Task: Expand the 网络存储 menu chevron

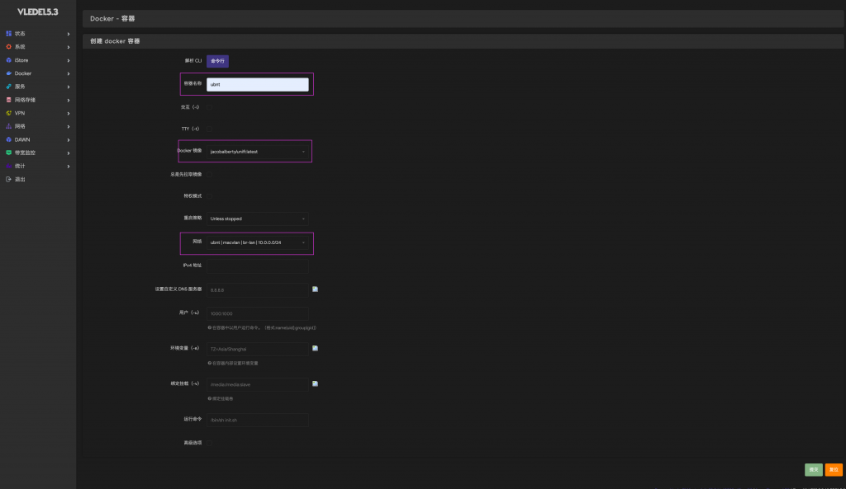Action: tap(69, 100)
